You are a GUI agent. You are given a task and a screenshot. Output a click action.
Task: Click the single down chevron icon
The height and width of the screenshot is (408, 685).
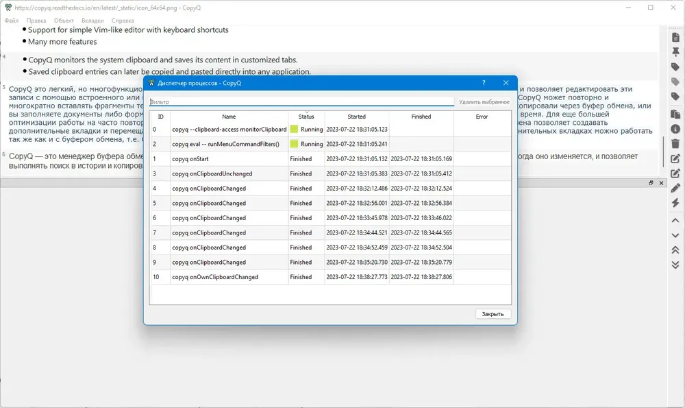[x=675, y=235]
